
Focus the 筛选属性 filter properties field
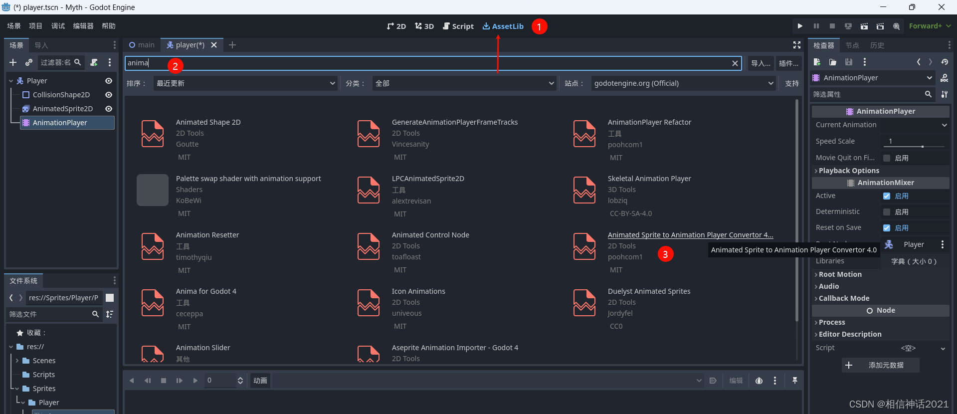tap(873, 94)
